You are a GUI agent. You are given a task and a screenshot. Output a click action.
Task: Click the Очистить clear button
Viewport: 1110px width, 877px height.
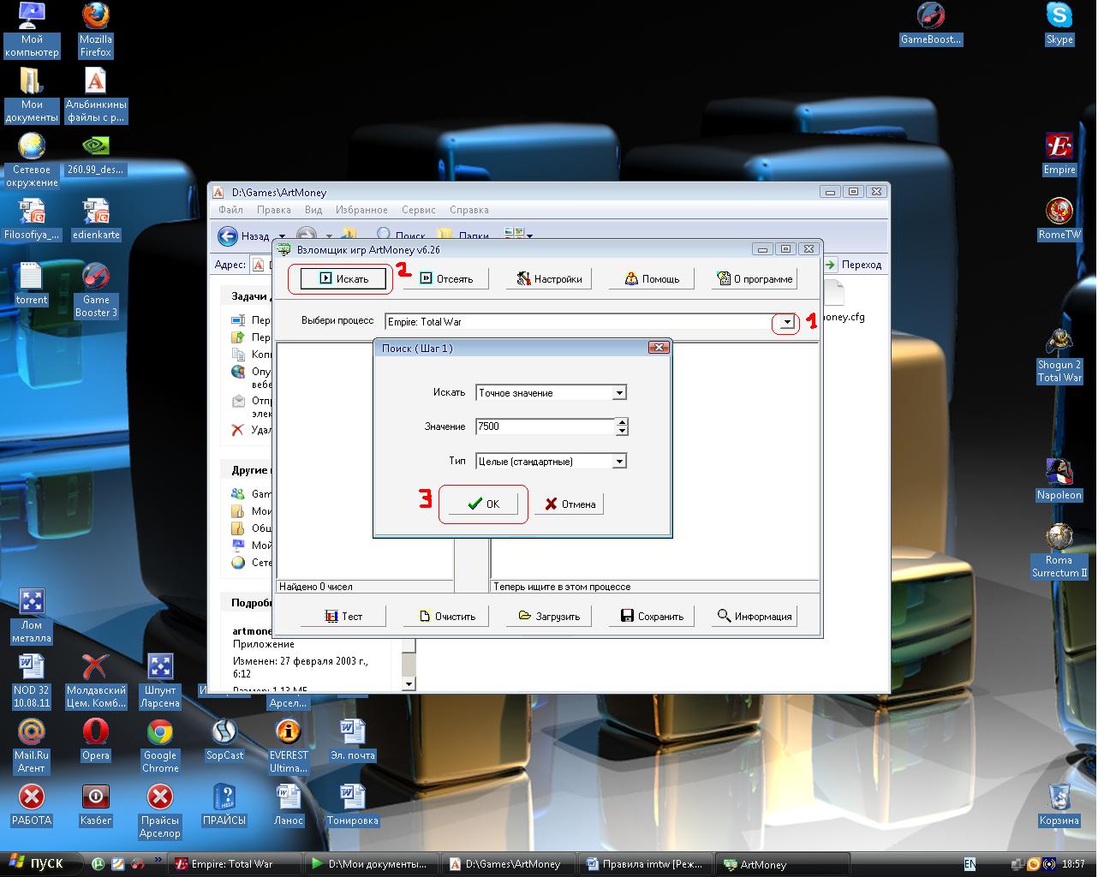[445, 616]
